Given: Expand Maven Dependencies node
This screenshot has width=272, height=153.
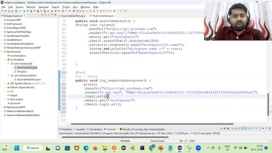Looking at the screenshot, I should click(x=5, y=88).
